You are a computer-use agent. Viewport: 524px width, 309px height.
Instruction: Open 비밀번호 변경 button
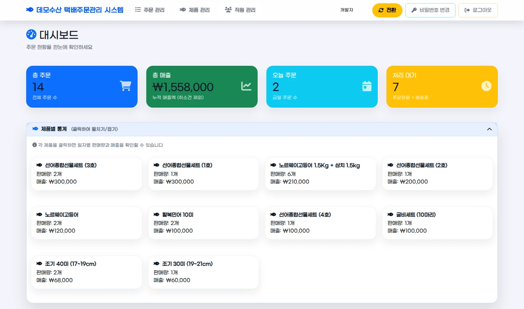(x=430, y=10)
